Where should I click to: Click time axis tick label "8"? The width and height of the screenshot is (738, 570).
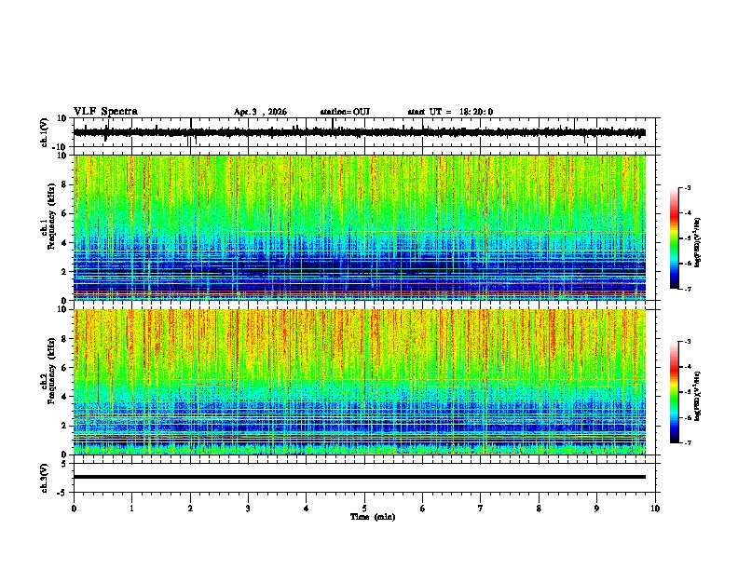pyautogui.click(x=539, y=509)
